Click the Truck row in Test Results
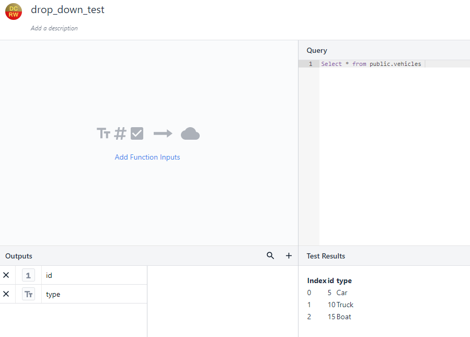470x337 pixels. pyautogui.click(x=345, y=305)
